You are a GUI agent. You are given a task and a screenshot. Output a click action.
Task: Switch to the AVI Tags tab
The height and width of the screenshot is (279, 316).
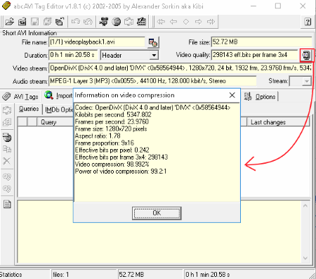click(x=20, y=96)
